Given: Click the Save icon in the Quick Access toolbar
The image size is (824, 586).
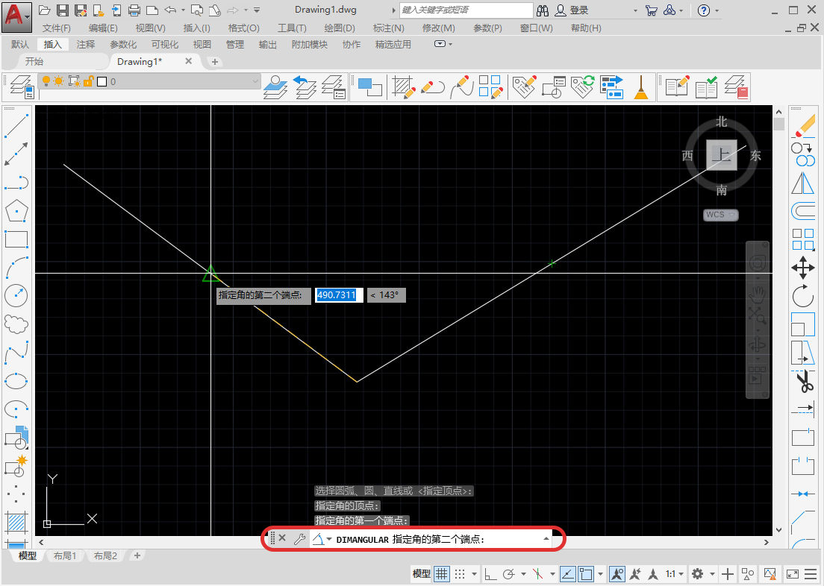Looking at the screenshot, I should 63,10.
